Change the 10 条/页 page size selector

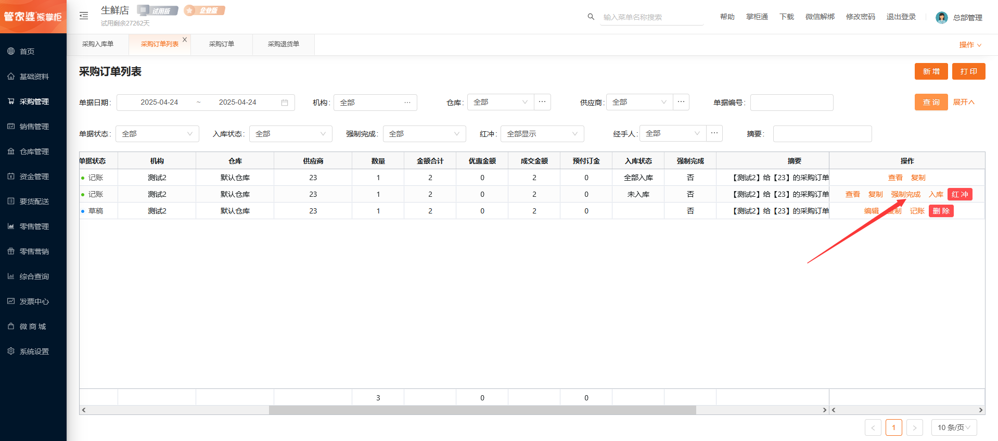pyautogui.click(x=954, y=427)
